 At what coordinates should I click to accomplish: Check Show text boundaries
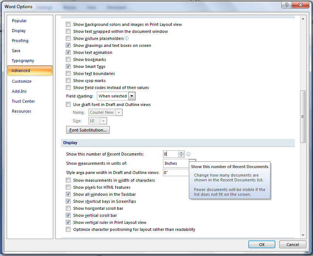tap(68, 74)
